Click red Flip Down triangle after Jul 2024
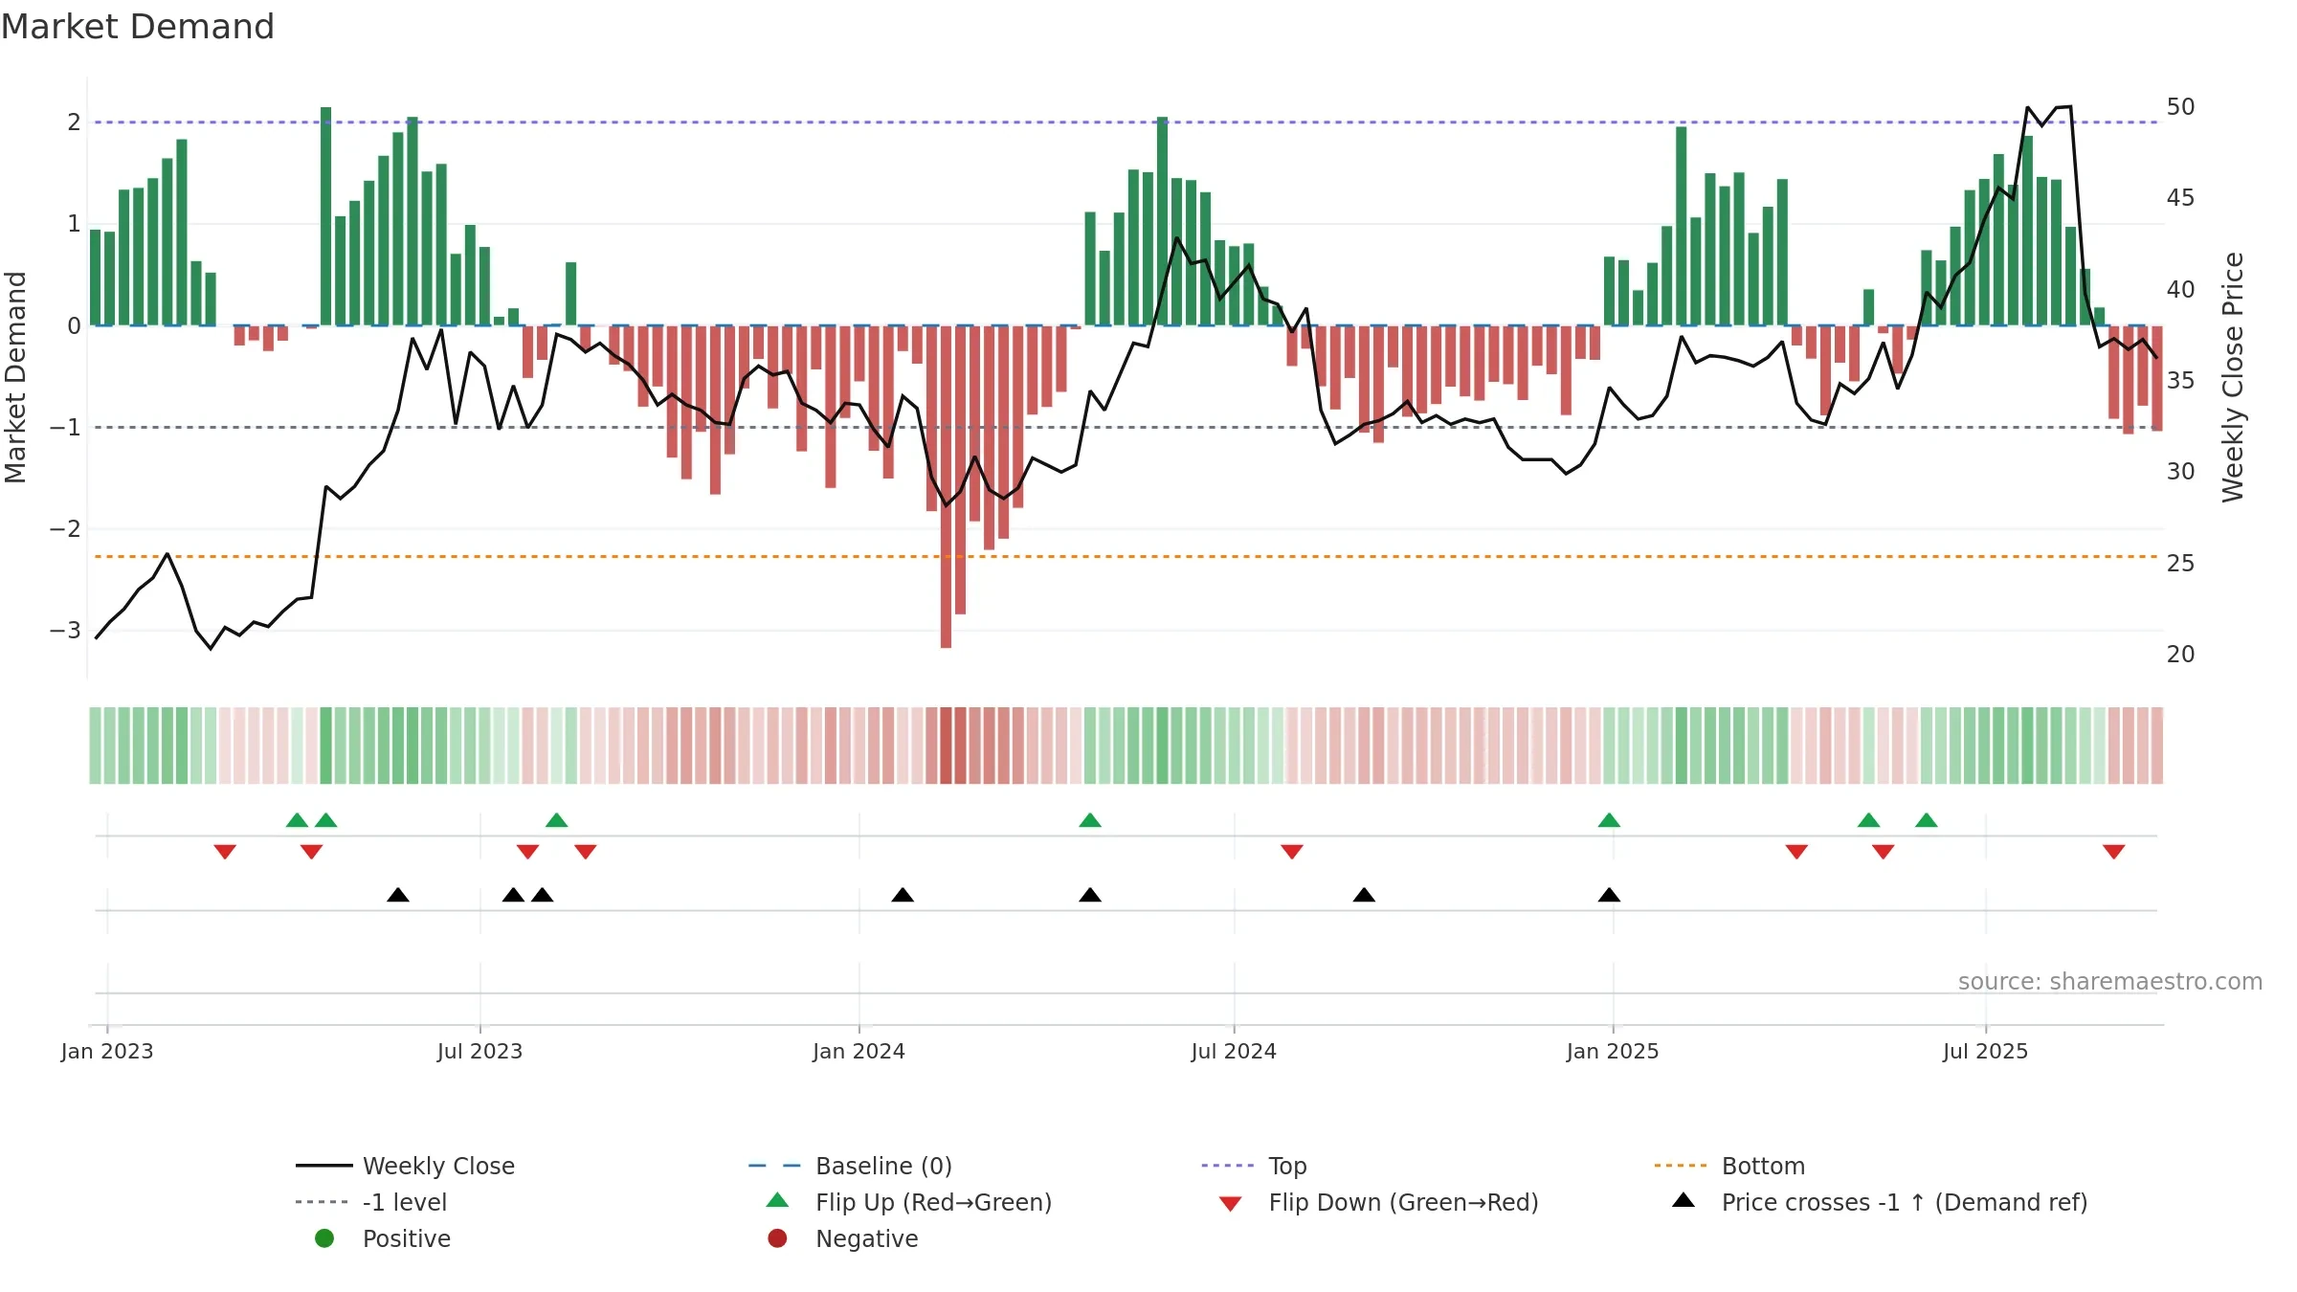Screen dimensions: 2297x1292 click(1292, 852)
